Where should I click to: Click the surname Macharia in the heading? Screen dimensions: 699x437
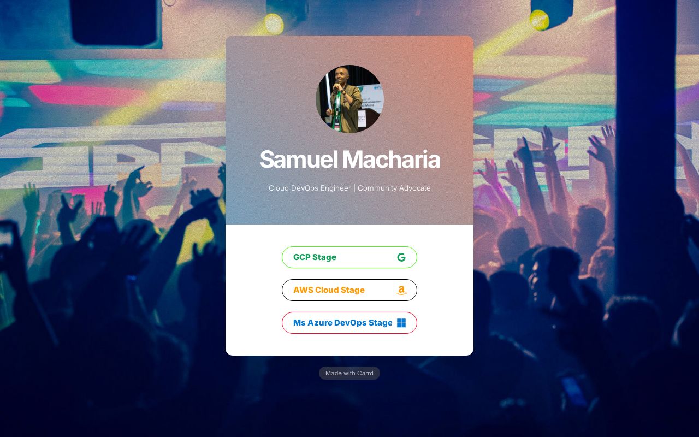point(391,160)
